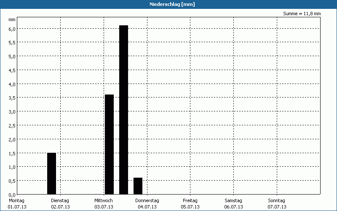This screenshot has width=337, height=211.
Task: Select the date 07.07.13
Action: coord(277,207)
